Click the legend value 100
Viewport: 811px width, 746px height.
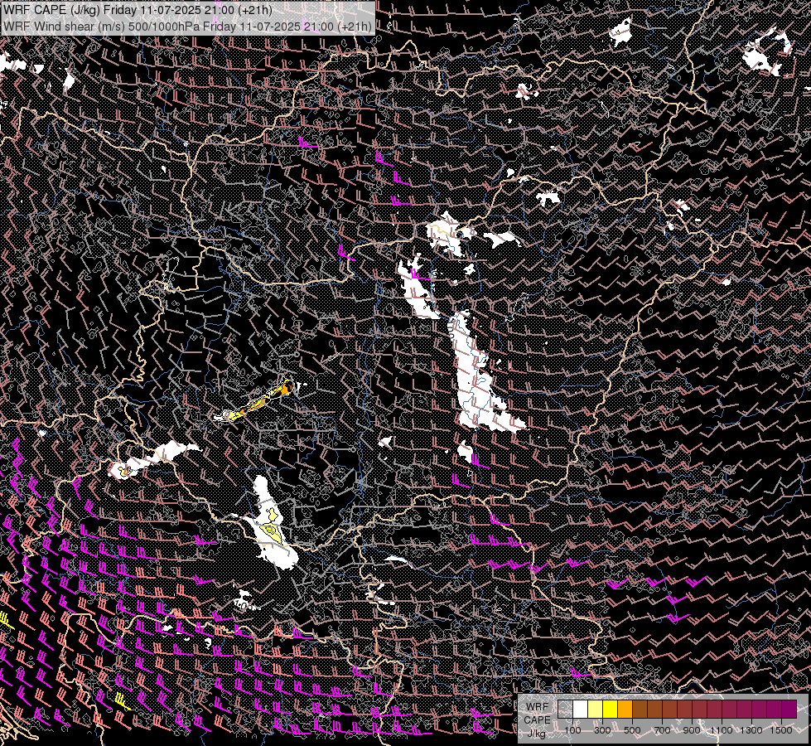coord(573,730)
